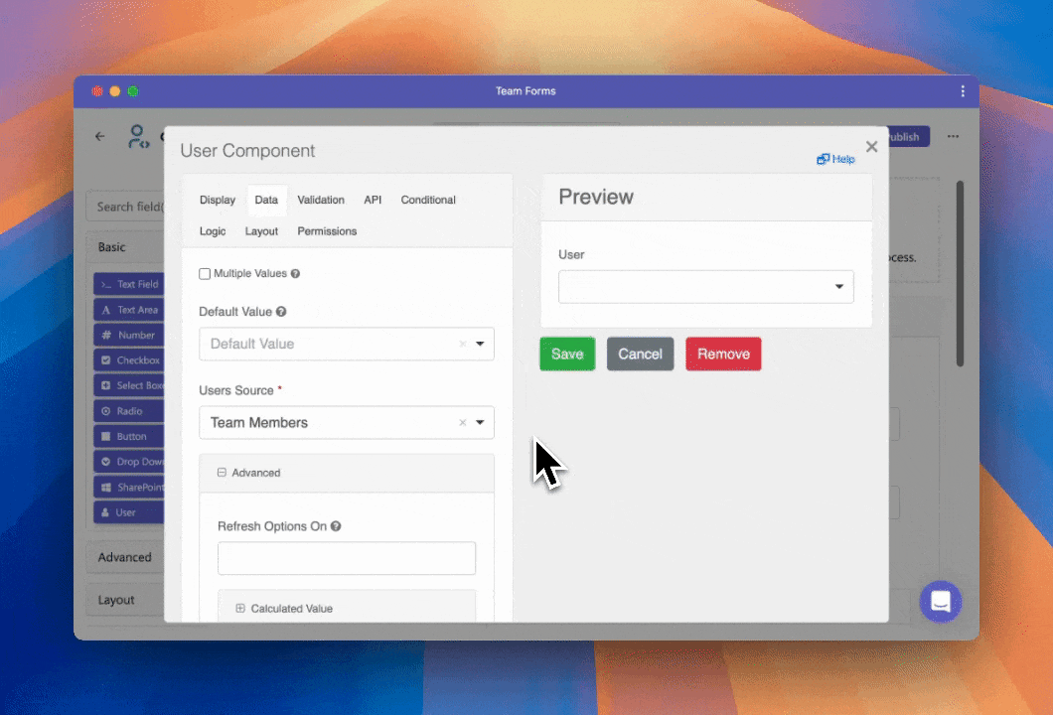Open the Logic tab
This screenshot has width=1053, height=715.
pyautogui.click(x=213, y=231)
